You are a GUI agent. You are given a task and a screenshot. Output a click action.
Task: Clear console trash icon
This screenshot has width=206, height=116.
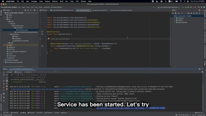[x=7, y=89]
